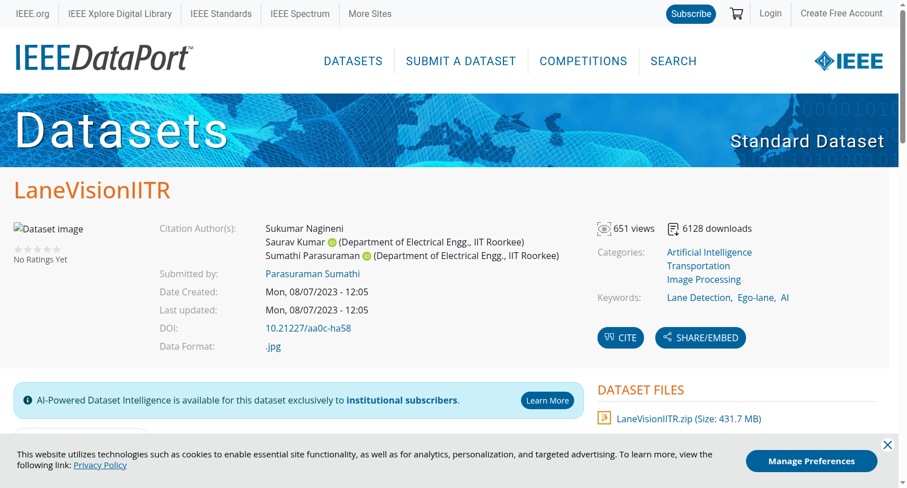Click the zip file icon for LaneVisionIITR.zip
907x488 pixels.
[604, 418]
